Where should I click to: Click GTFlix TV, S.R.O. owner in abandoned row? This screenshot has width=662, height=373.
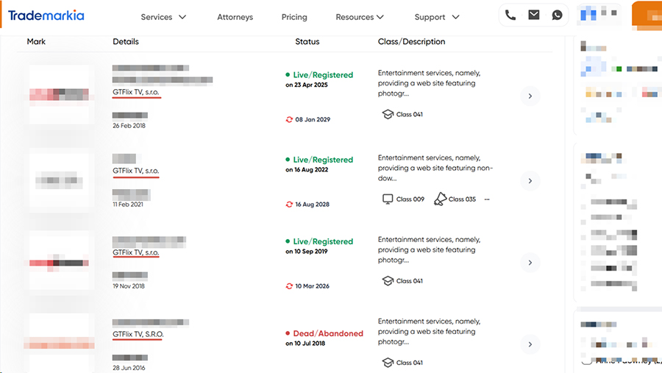tap(138, 334)
